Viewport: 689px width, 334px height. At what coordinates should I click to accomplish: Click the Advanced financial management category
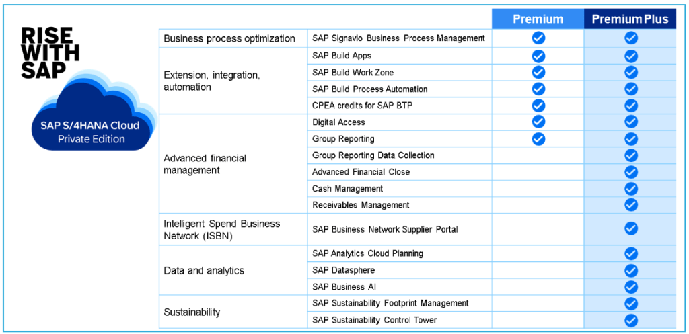[205, 164]
